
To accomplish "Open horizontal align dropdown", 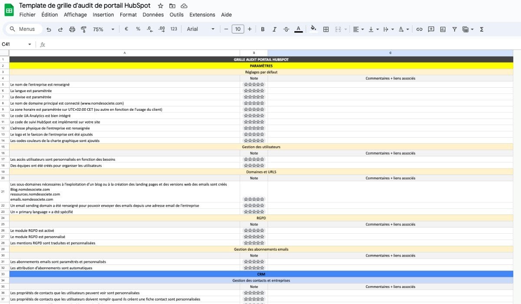I will pyautogui.click(x=358, y=29).
